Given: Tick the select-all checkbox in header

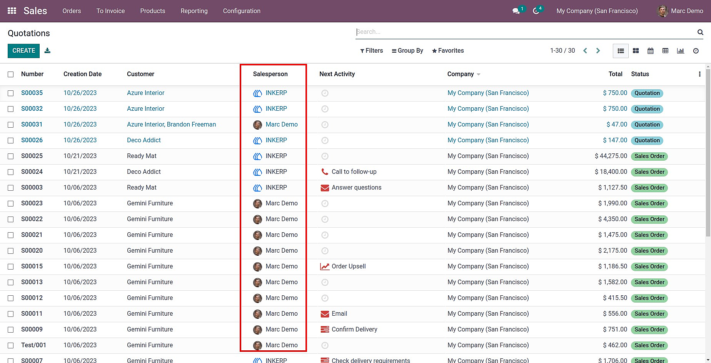Looking at the screenshot, I should click(11, 74).
